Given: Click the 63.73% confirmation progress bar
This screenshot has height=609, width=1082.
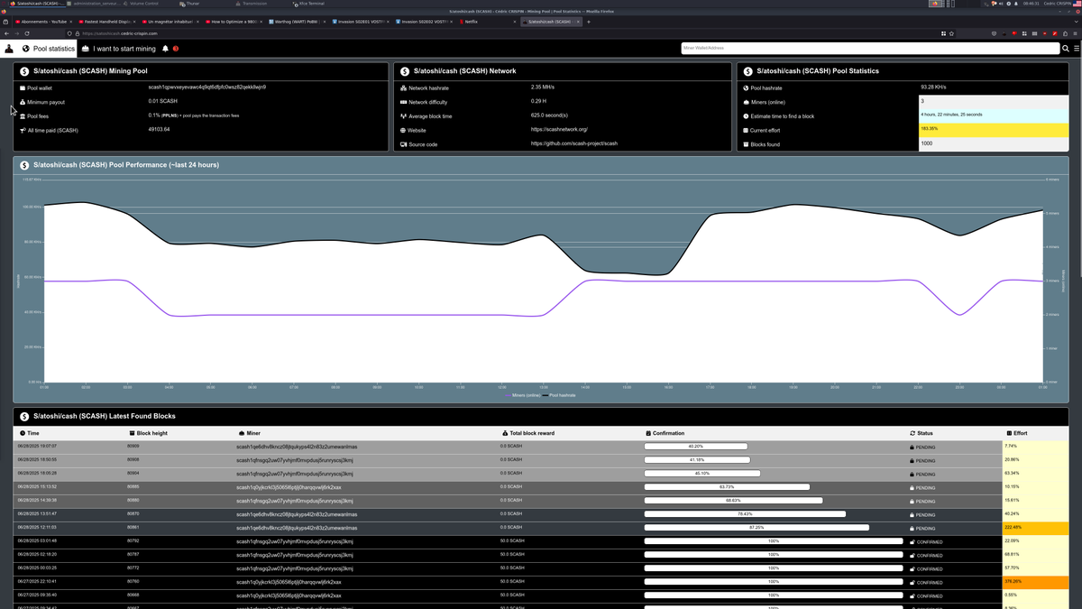Looking at the screenshot, I should pos(726,487).
